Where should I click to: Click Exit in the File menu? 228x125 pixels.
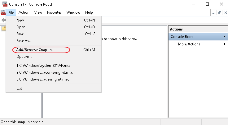[x=19, y=88]
